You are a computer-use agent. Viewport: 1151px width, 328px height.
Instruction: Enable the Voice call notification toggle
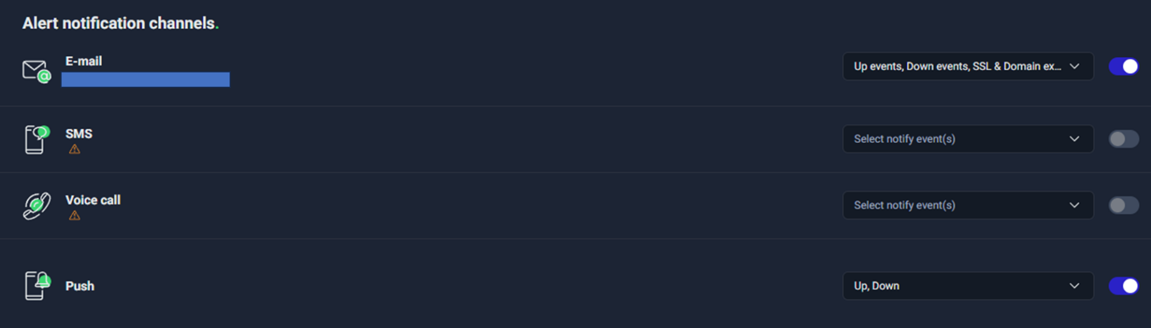[x=1123, y=205]
